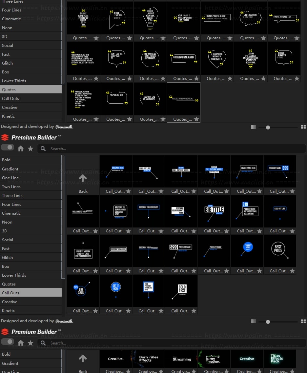This screenshot has height=373, width=307.
Task: Favorite the BEST PRICE call out preset
Action: [292, 271]
